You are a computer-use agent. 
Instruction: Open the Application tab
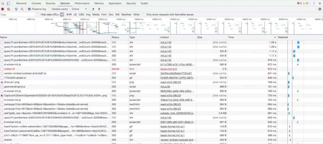click(115, 3)
